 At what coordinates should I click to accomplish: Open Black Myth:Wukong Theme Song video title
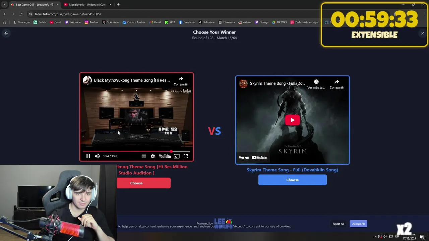[x=132, y=80]
